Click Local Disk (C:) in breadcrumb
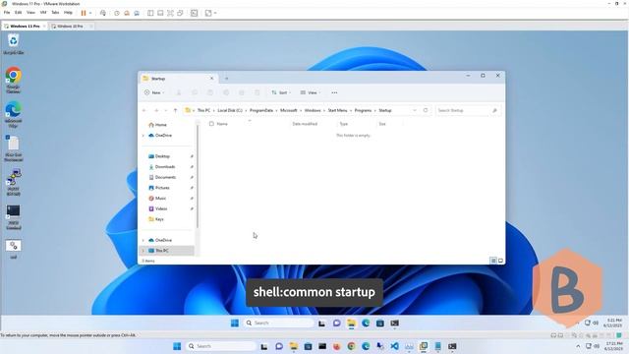 [x=230, y=110]
